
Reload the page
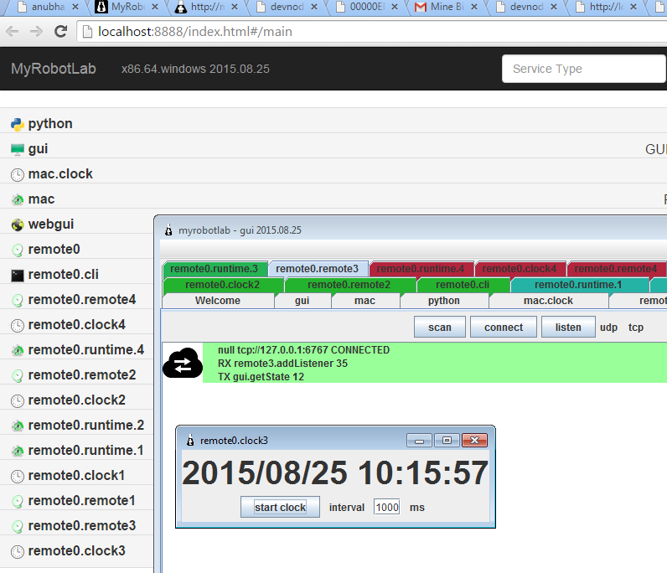pyautogui.click(x=61, y=32)
